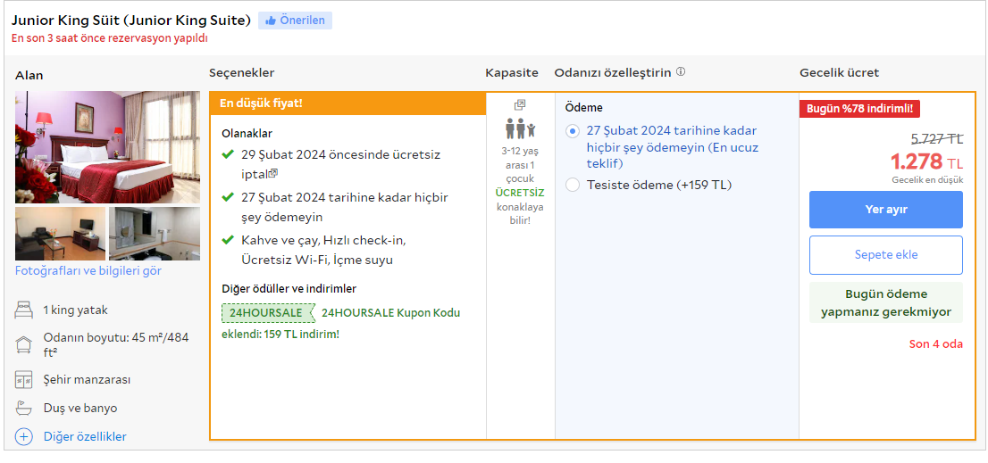Viewport: 988px width, 463px height.
Task: Select the Tesiste ödeme radio option
Action: pos(573,186)
